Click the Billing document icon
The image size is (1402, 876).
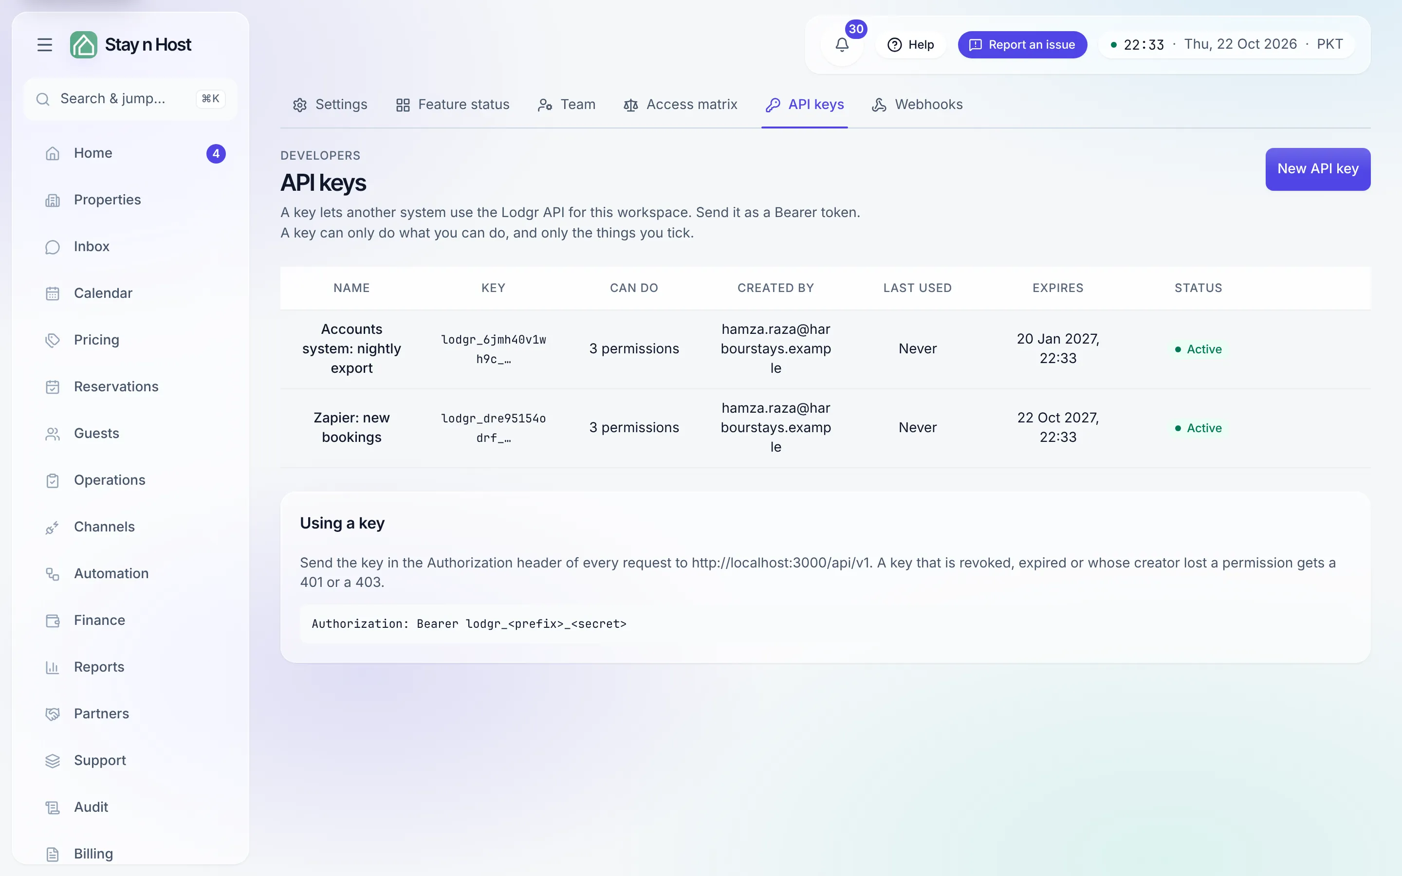[x=53, y=854]
